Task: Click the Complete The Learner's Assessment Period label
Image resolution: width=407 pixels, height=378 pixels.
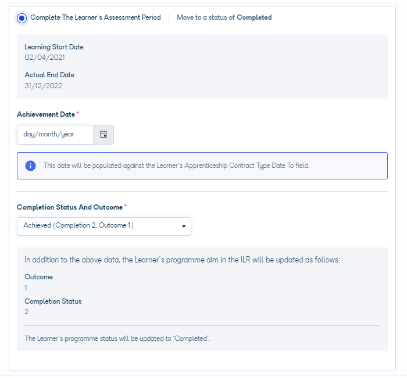Action: pyautogui.click(x=95, y=17)
